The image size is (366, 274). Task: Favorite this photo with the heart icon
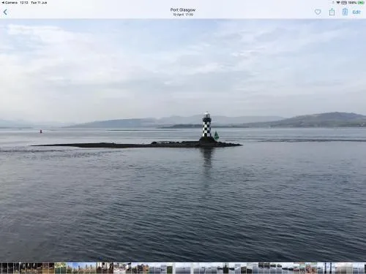tap(318, 12)
